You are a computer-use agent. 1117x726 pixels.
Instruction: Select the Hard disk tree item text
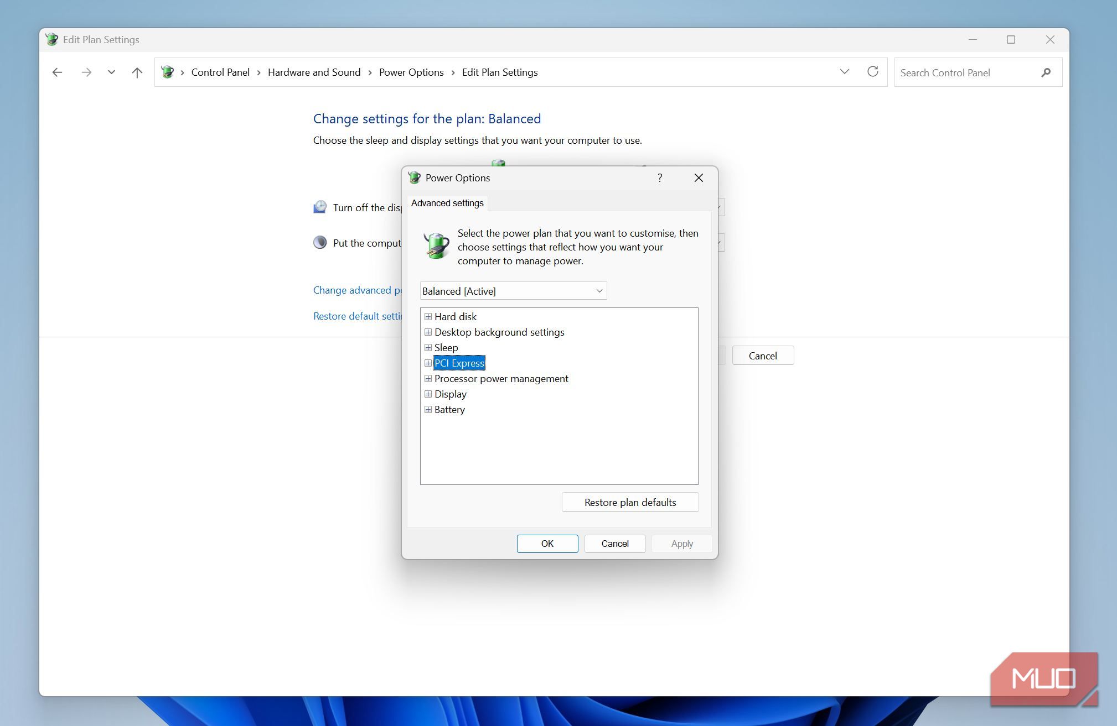455,316
